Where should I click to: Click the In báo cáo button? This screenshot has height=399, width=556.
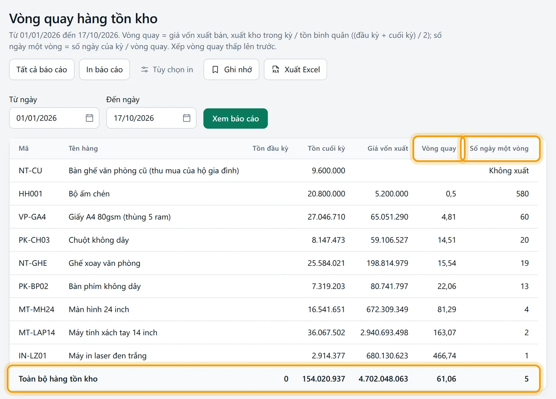tap(104, 69)
